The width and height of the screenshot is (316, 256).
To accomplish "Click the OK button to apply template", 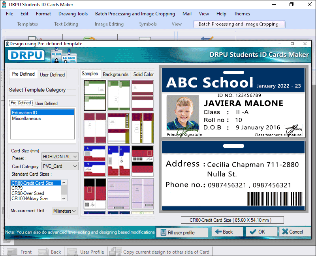I will click(261, 232).
